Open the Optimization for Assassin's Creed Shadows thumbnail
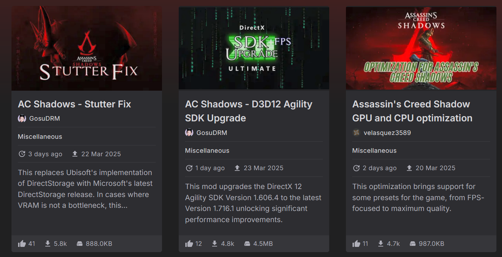 pyautogui.click(x=421, y=48)
